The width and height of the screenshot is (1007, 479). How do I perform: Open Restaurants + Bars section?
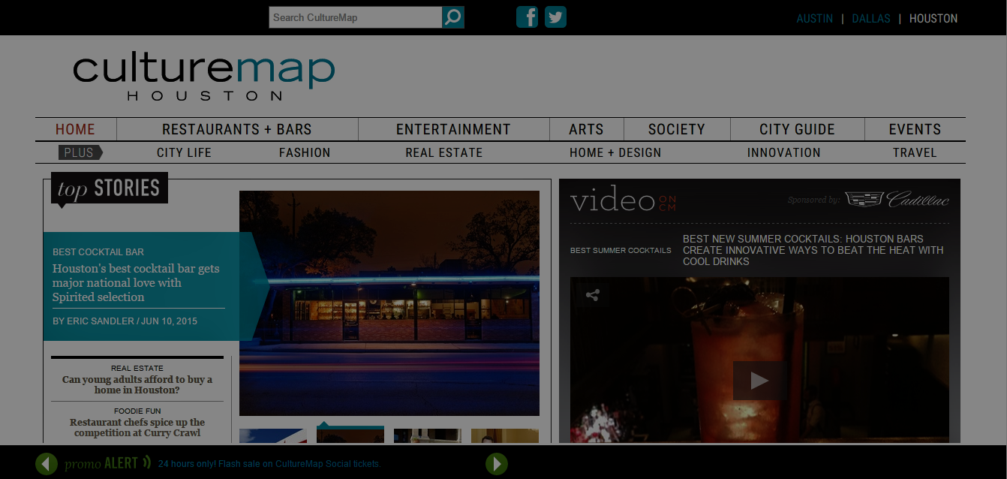coord(237,129)
